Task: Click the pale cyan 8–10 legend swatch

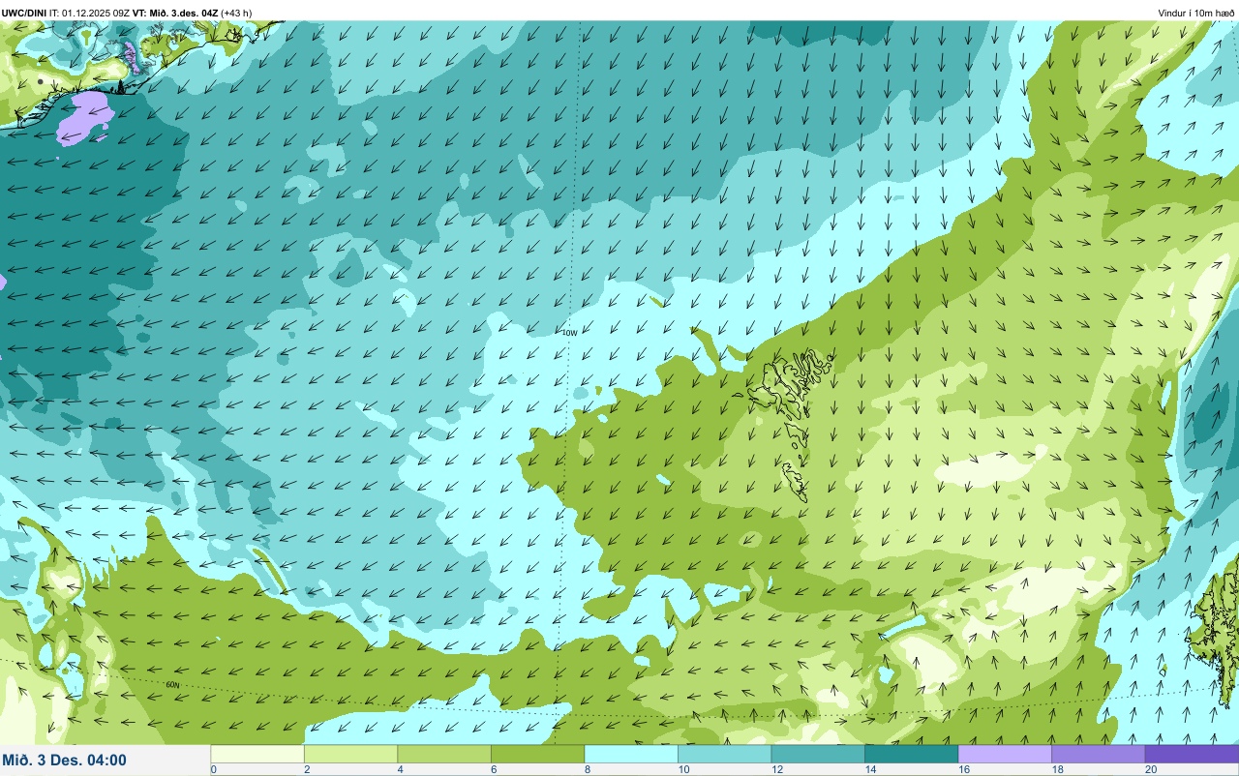Action: point(631,754)
